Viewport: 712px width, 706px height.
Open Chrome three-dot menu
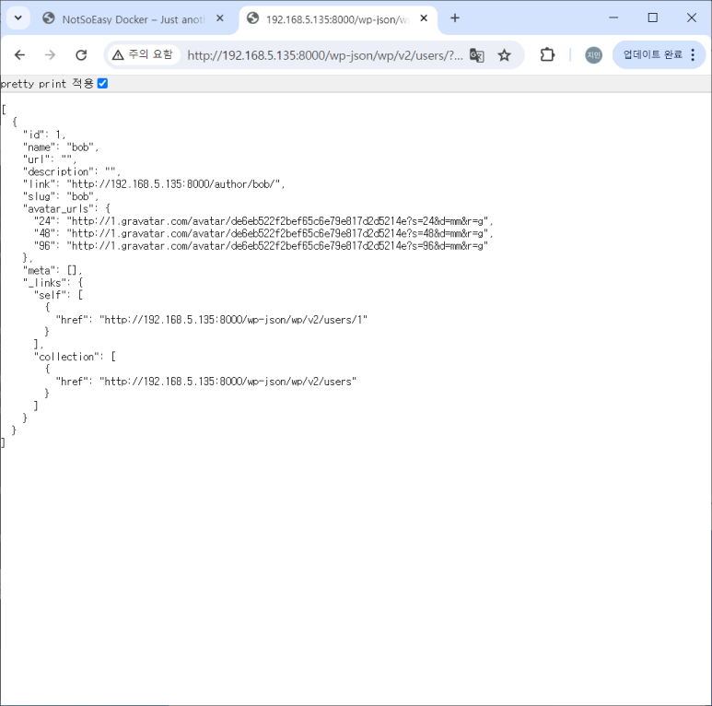693,55
